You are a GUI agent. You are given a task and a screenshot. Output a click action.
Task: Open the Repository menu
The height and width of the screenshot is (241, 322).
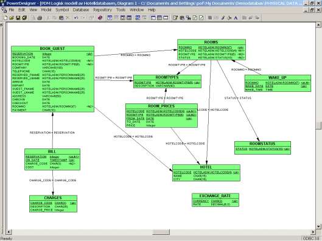click(102, 10)
